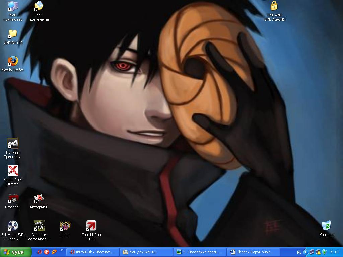Switch to IntraBiysk taskbar window
Image resolution: width=343 pixels, height=257 pixels.
pyautogui.click(x=92, y=252)
